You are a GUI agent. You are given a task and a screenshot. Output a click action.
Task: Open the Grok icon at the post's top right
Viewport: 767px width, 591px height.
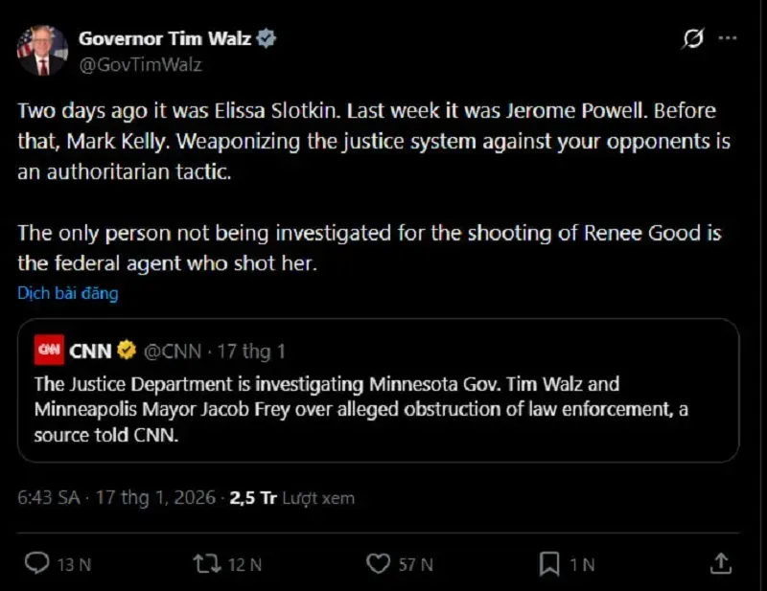(691, 39)
